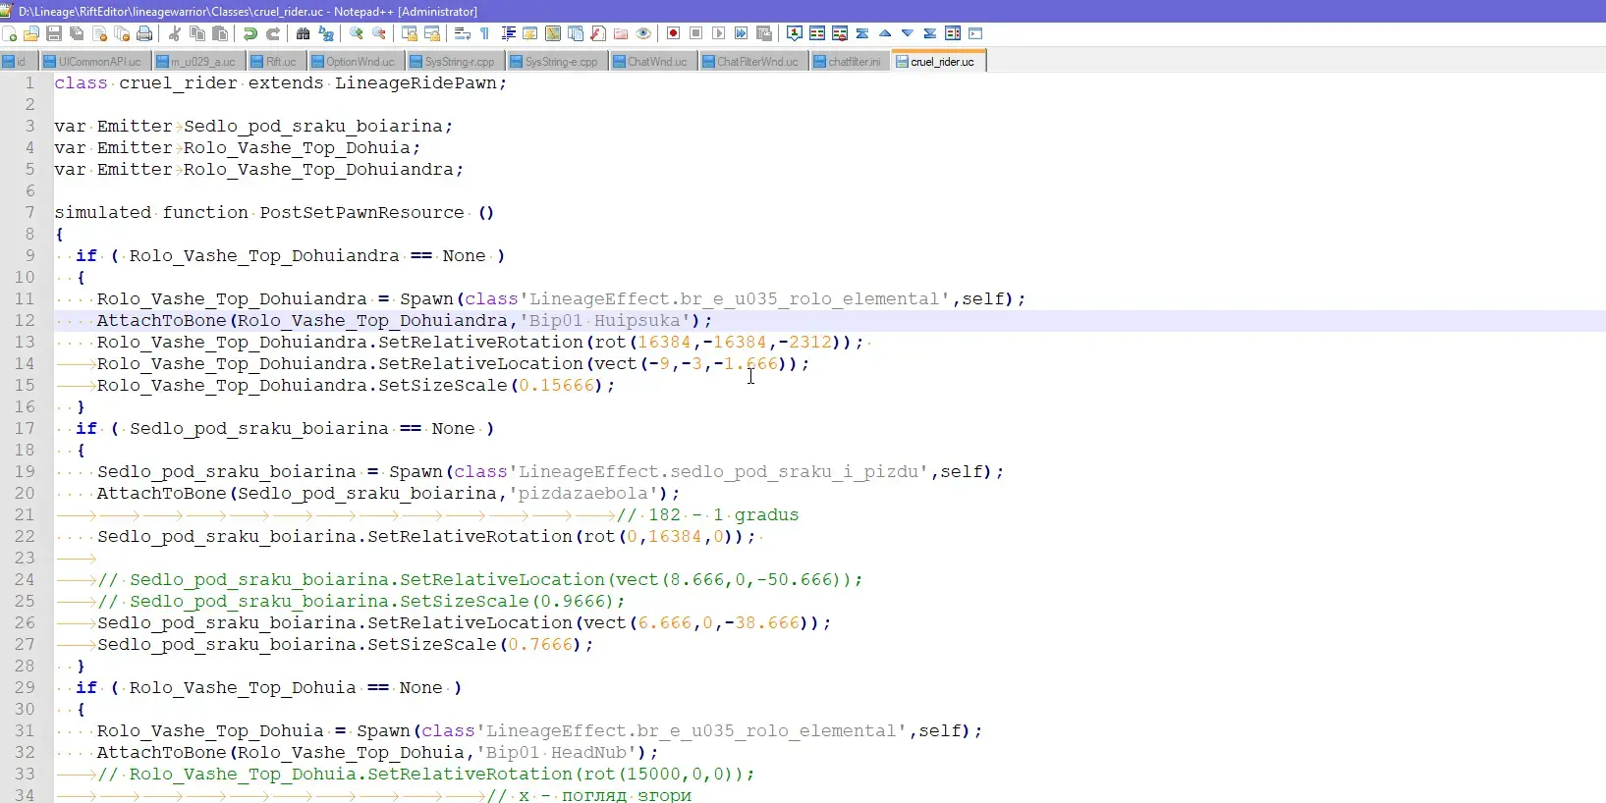Click the compare plugin first toolbar icon
This screenshot has width=1606, height=803.
coord(795,33)
